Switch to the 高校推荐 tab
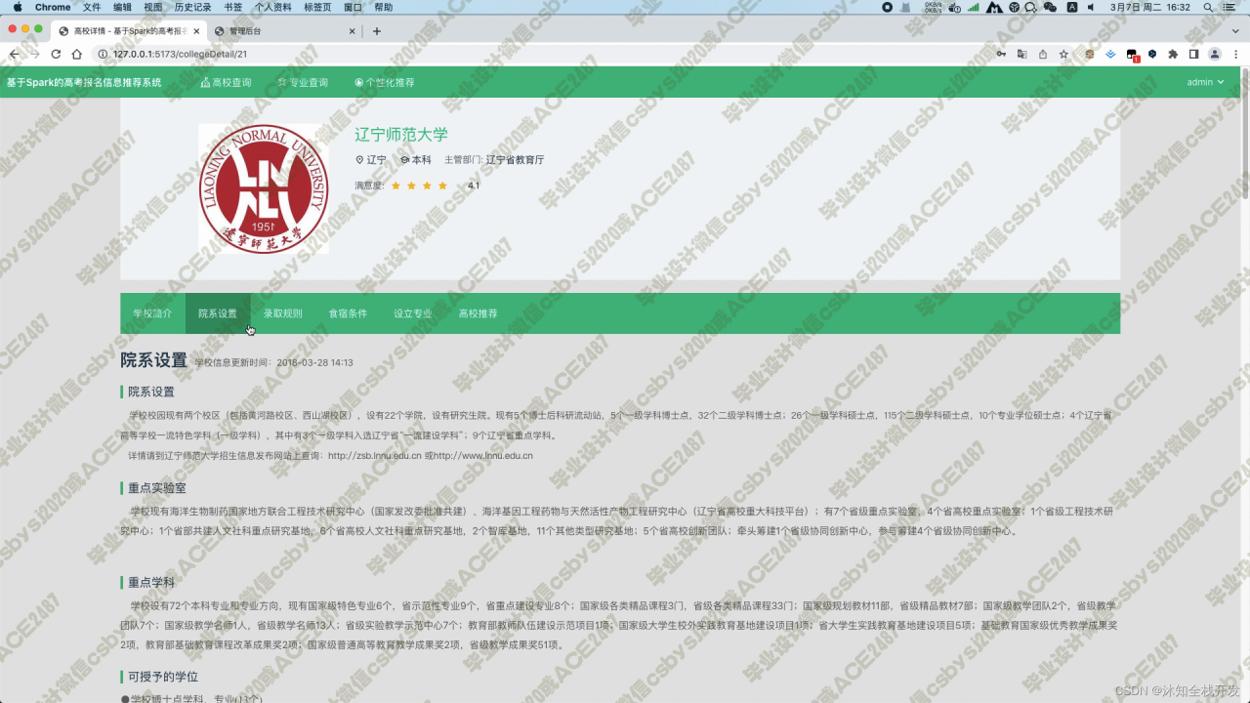Screen dimensions: 1250x703 [x=479, y=313]
